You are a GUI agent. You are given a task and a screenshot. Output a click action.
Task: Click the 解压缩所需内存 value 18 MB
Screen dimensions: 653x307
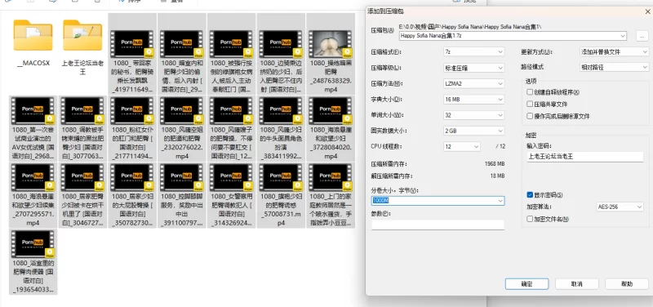[x=497, y=176]
